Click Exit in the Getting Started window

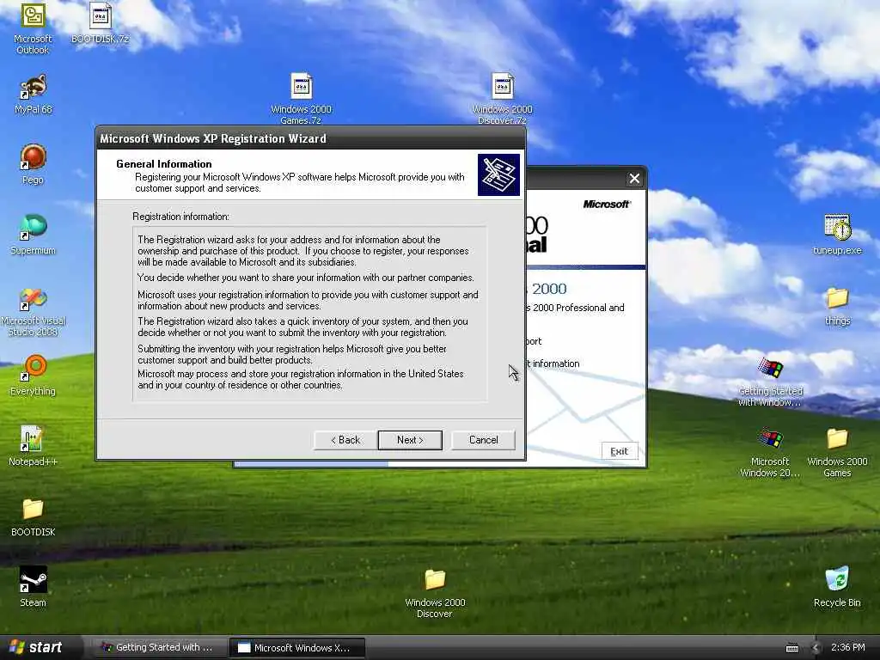click(x=620, y=451)
